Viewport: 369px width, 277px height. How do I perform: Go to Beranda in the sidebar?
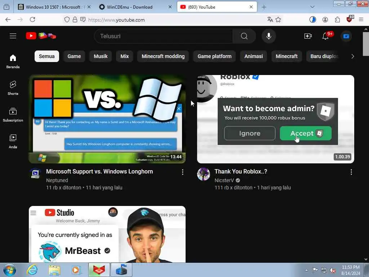pyautogui.click(x=13, y=61)
